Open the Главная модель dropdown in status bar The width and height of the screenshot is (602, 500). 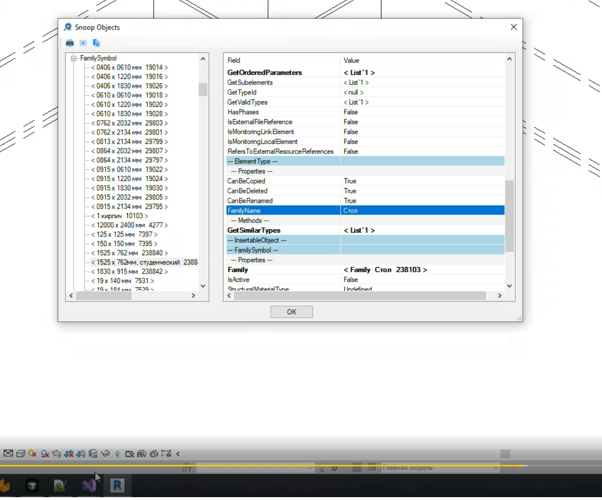[x=440, y=468]
